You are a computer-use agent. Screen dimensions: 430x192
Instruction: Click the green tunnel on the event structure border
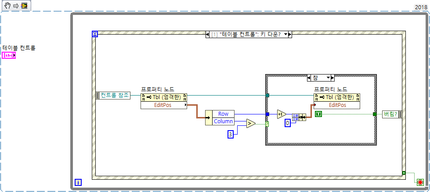(404, 173)
